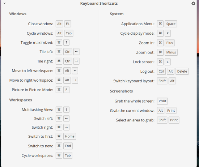Click the right arrow key in Tile right
Screen dimensions: 199x167
click(x=76, y=61)
